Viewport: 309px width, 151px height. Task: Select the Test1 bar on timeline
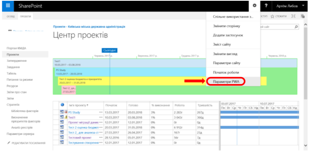pos(175,63)
